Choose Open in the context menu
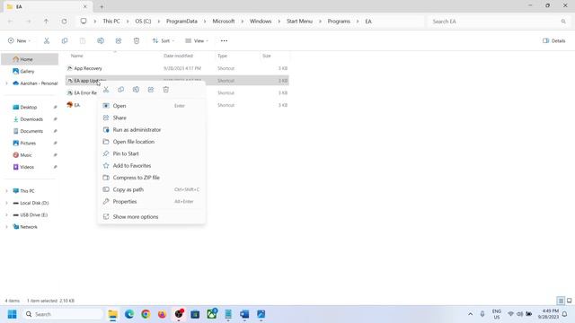Viewport: 575px width, 323px height. 152,106
